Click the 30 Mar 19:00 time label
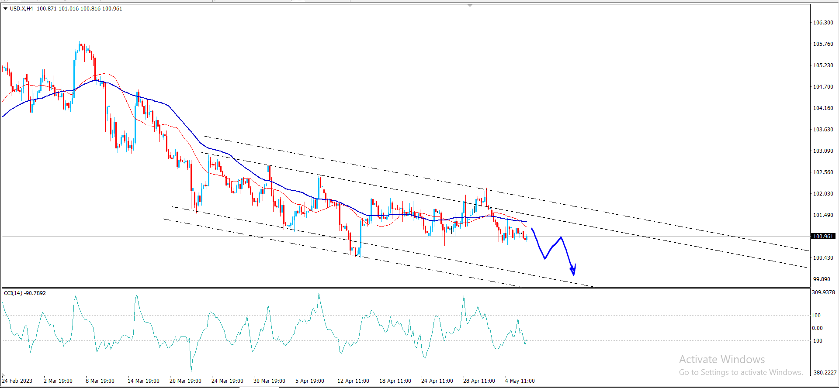This screenshot has height=388, width=839. point(269,381)
